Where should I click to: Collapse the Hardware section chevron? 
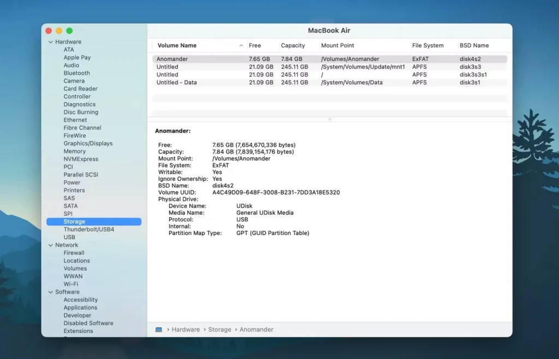tap(51, 42)
